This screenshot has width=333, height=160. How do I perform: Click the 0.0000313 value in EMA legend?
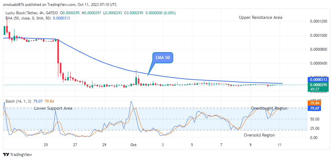coord(61,18)
